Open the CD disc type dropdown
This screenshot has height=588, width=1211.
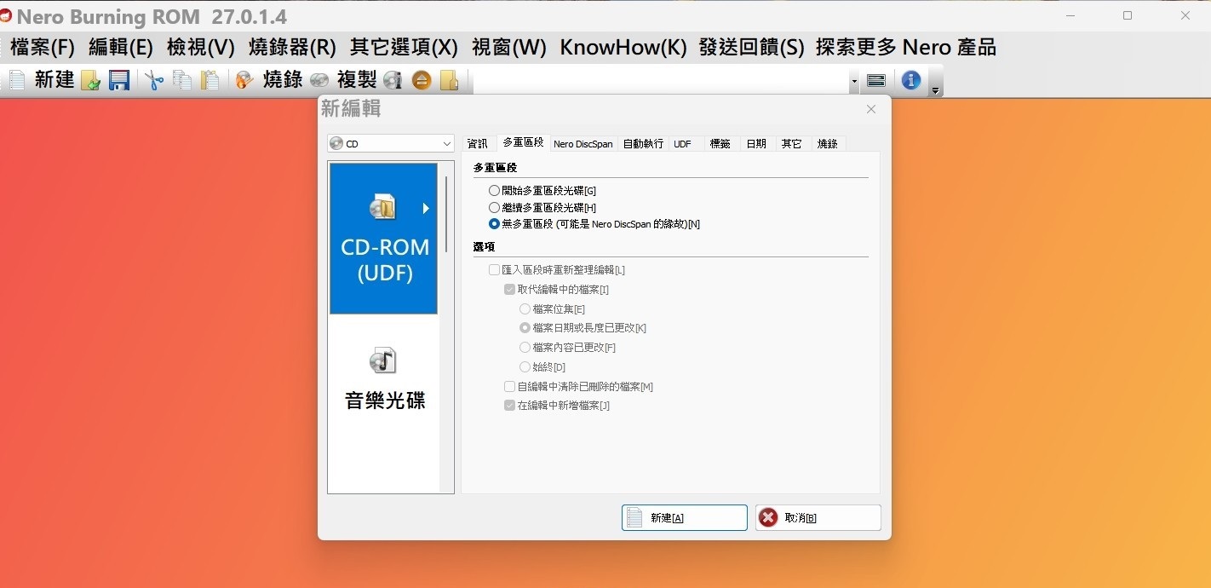pyautogui.click(x=391, y=144)
